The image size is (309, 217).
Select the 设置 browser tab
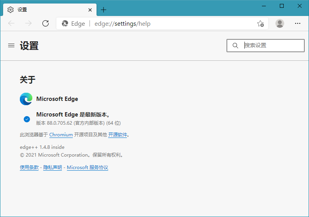click(50, 10)
